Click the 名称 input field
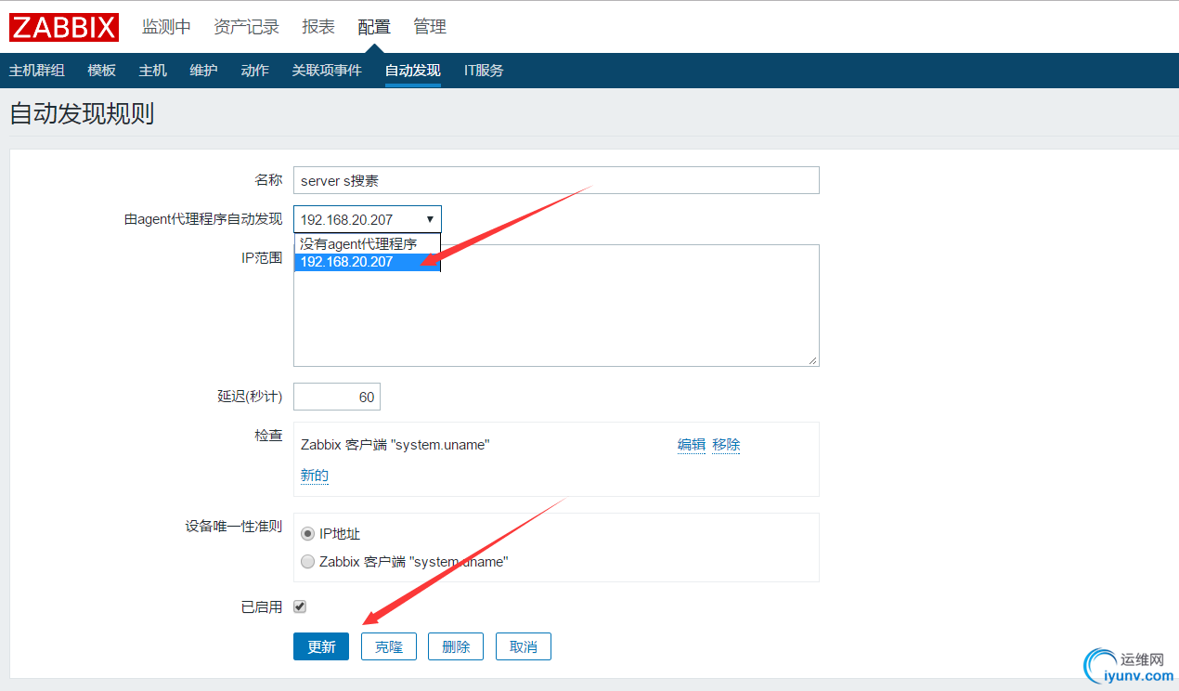Viewport: 1179px width, 691px height. pos(556,180)
